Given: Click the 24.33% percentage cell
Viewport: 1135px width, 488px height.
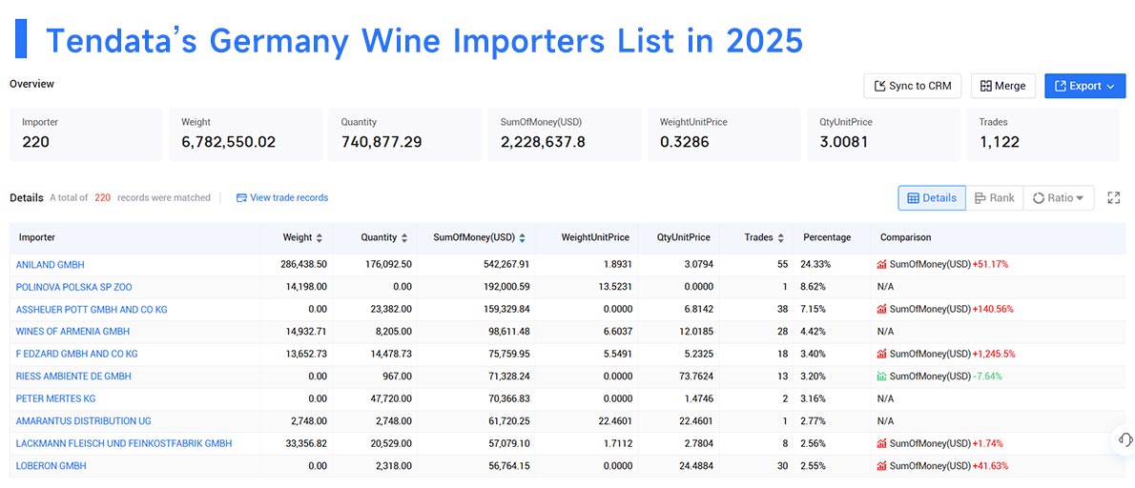Looking at the screenshot, I should (815, 265).
